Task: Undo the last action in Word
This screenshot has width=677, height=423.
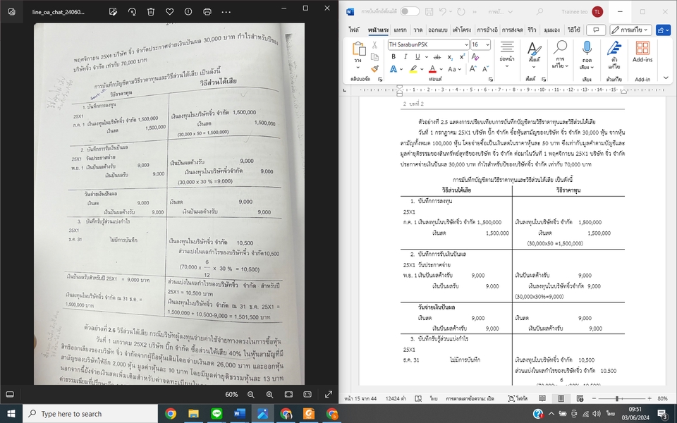Action: coord(442,12)
